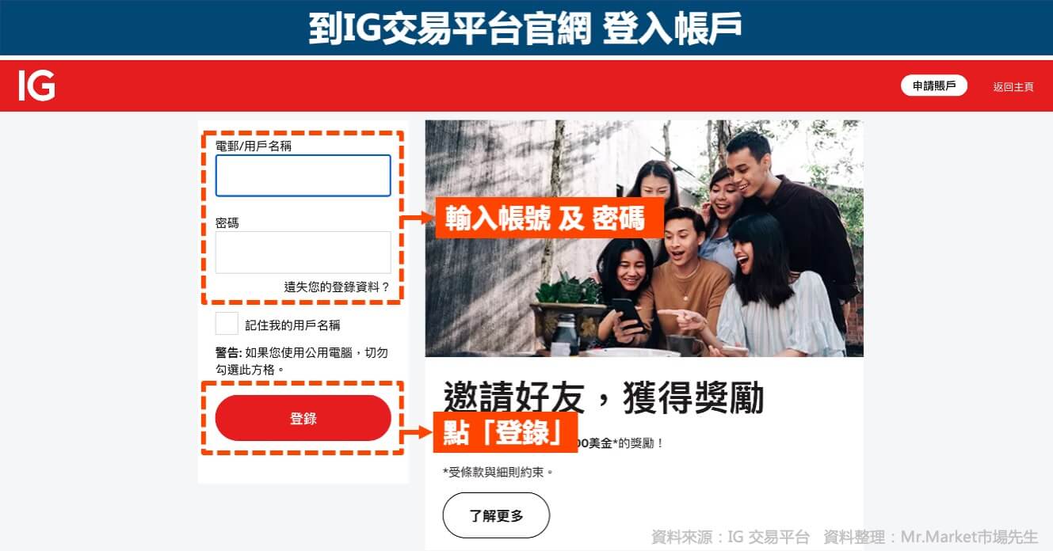Open 遺失您的登錄資料？ recovery link
1053x551 pixels.
click(338, 287)
